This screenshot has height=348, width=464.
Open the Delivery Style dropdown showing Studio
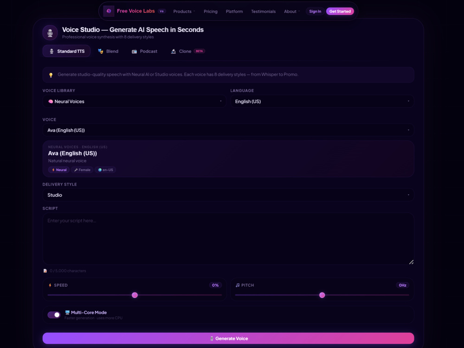pyautogui.click(x=228, y=195)
